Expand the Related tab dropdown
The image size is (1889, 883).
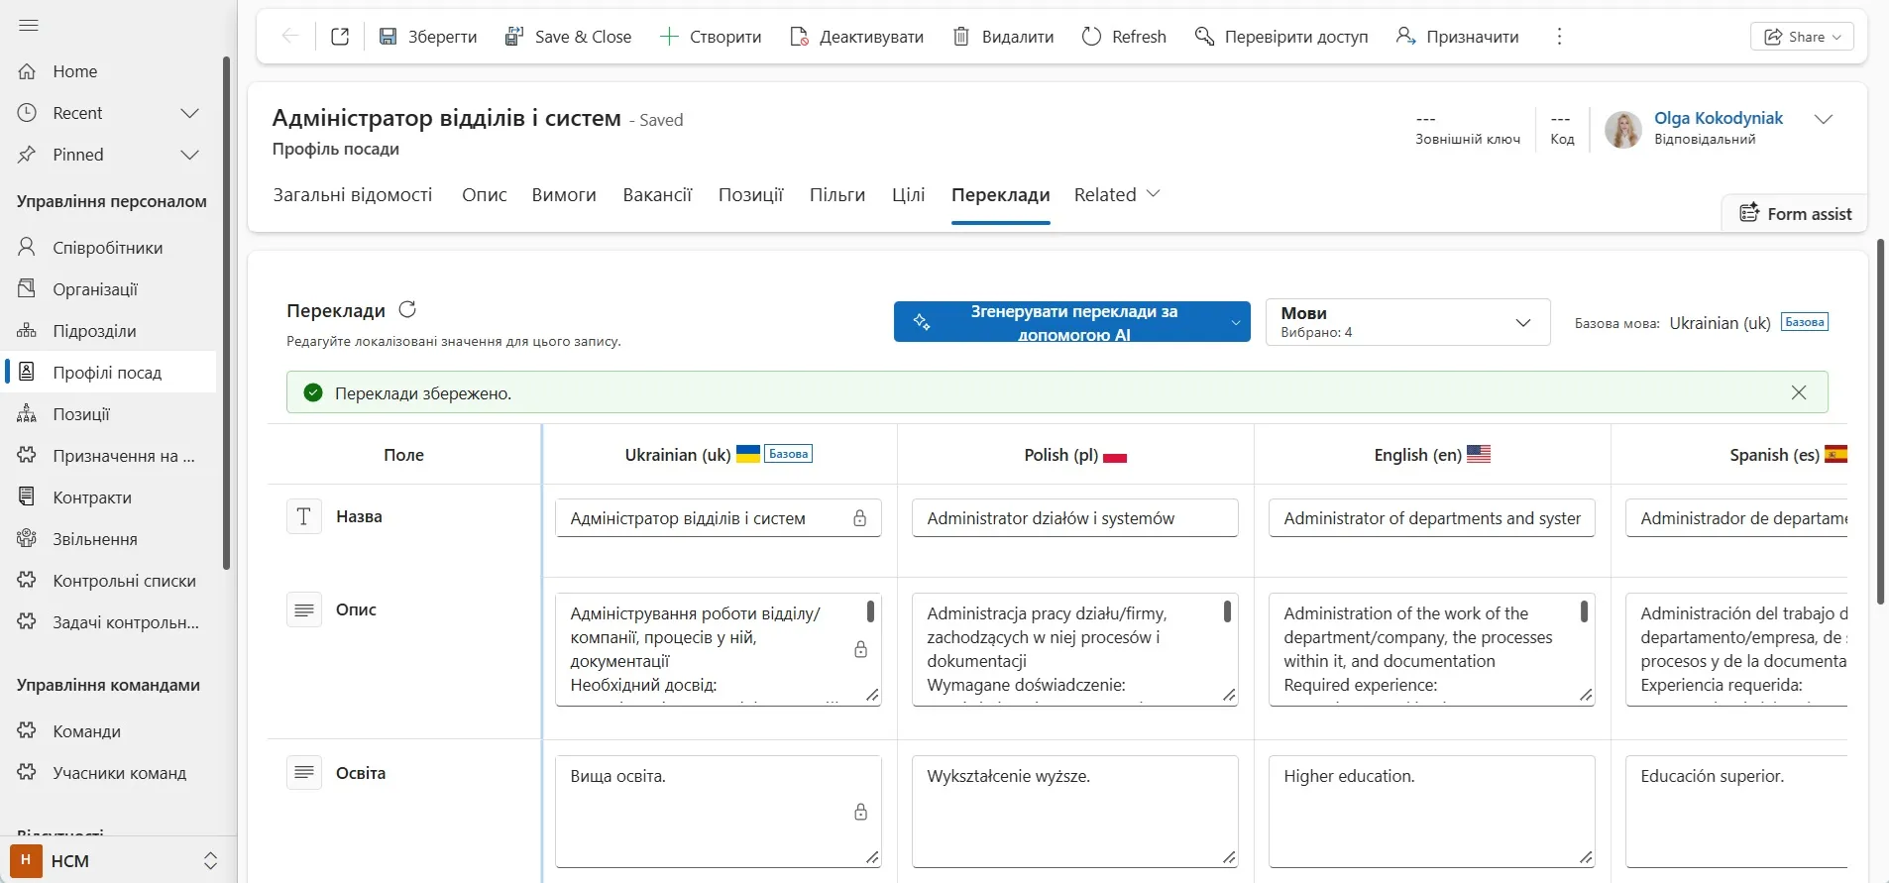click(x=1117, y=195)
